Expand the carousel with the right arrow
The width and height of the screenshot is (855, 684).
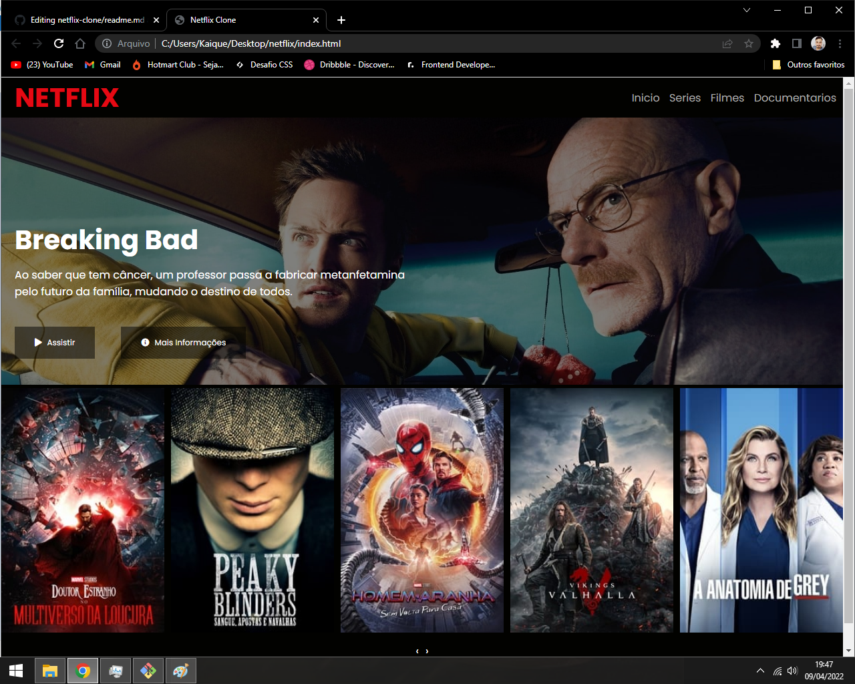pos(426,650)
